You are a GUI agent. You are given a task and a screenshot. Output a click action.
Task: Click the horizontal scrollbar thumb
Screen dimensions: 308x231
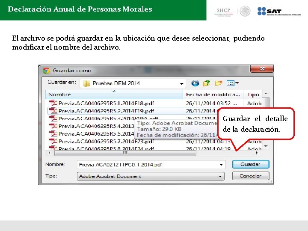tap(125, 153)
